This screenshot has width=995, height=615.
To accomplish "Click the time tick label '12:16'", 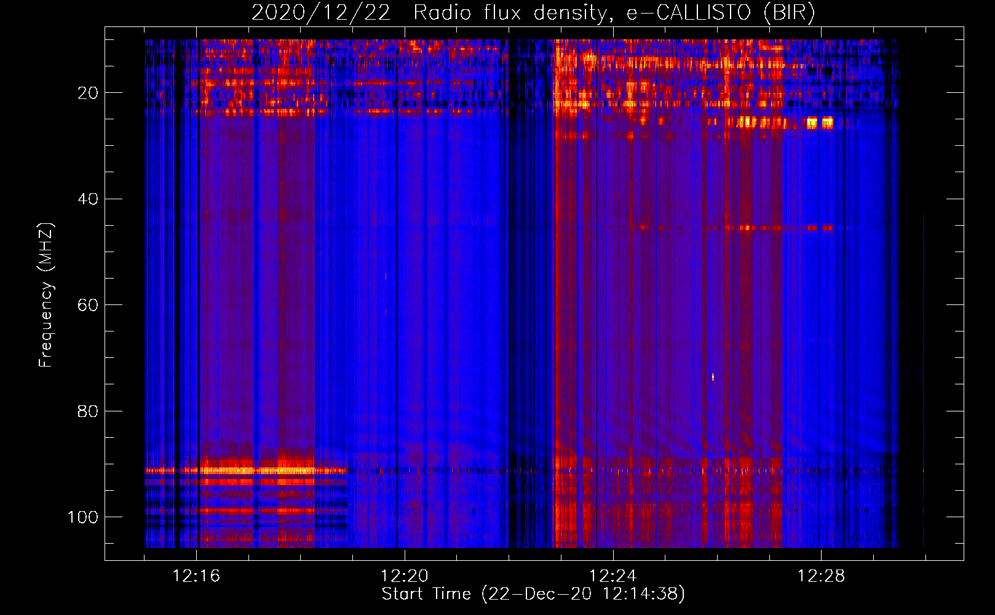I will tap(196, 576).
